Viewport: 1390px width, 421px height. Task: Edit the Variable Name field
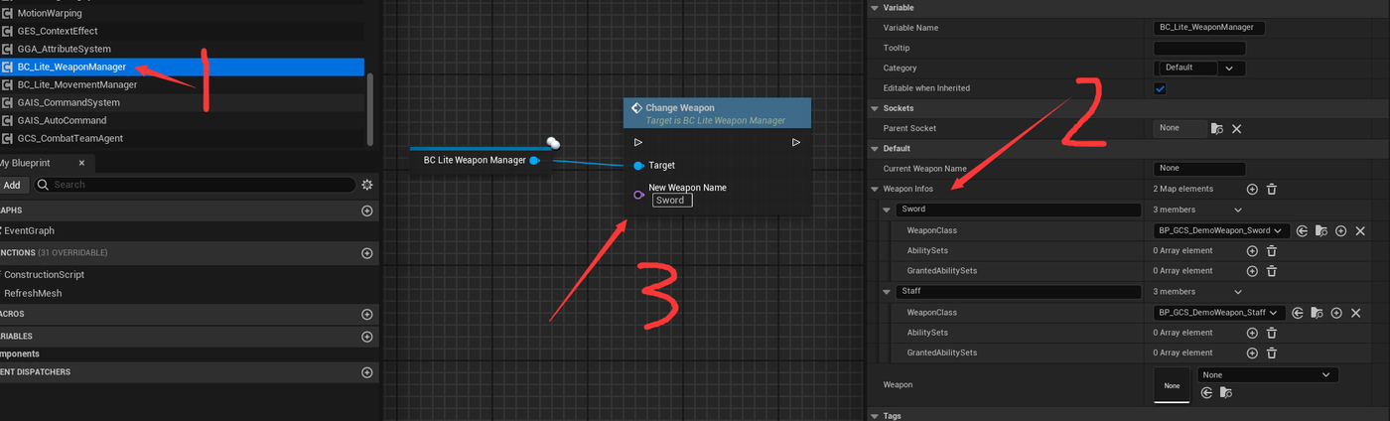(x=1209, y=28)
